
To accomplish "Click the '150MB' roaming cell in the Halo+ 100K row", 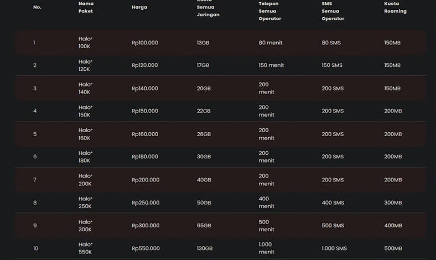I will click(x=392, y=43).
